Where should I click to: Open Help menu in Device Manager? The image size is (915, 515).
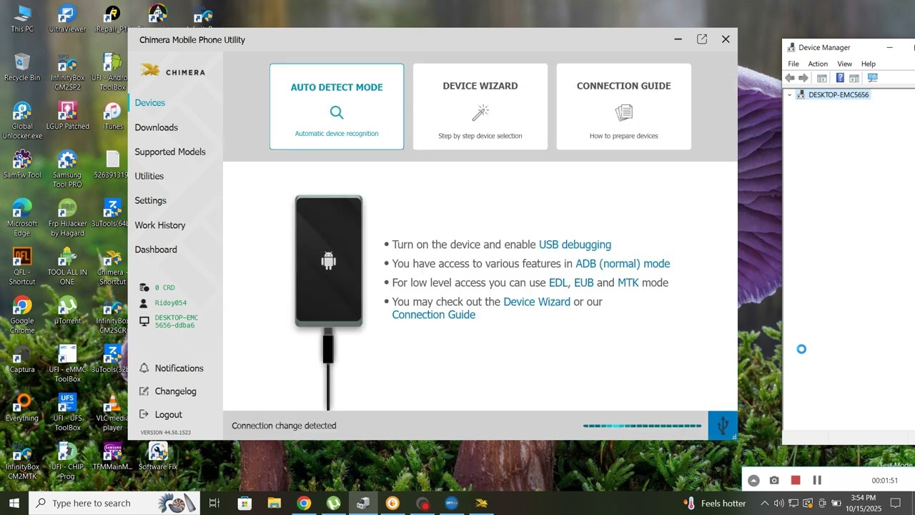coord(869,64)
